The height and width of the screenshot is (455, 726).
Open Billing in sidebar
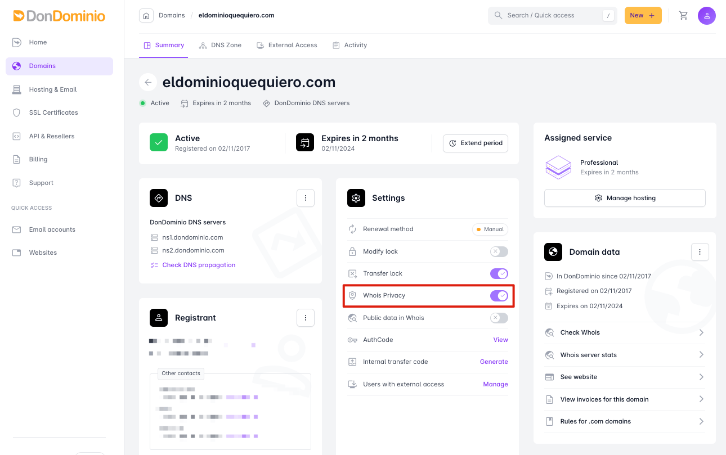(x=59, y=159)
